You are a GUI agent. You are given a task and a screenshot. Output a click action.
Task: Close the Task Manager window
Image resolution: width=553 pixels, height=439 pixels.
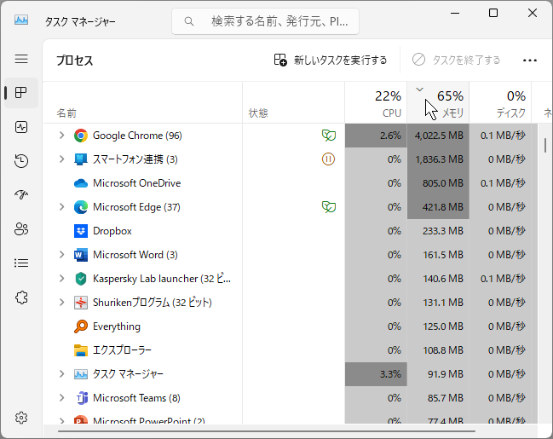click(x=533, y=13)
